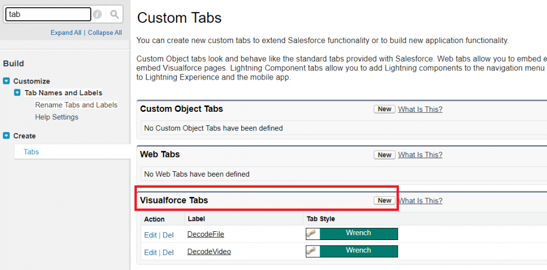Collapse the Tab Names and Labels node

coord(18,93)
